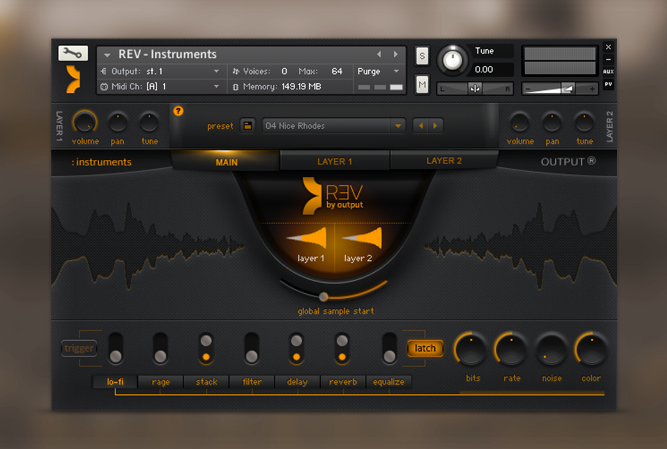This screenshot has height=449, width=667.
Task: Click the layer 2 reverse waveform icon
Action: pos(362,238)
